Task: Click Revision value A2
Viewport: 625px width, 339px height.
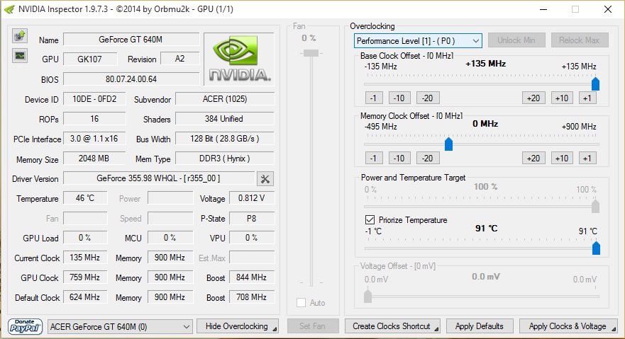Action: click(179, 59)
